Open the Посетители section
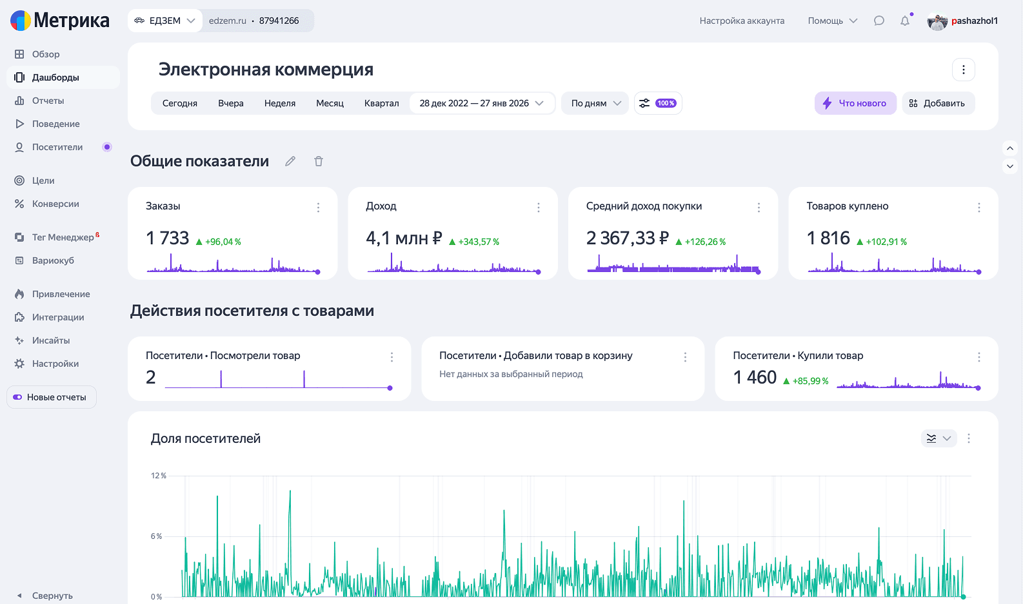This screenshot has height=604, width=1023. (63, 147)
